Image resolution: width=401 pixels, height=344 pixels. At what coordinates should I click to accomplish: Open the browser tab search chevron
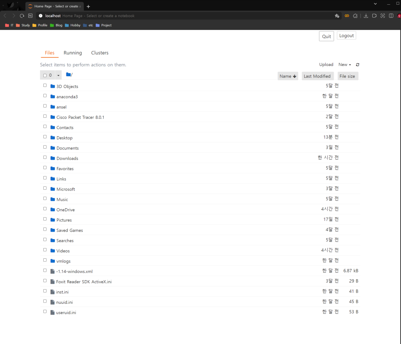click(x=375, y=4)
